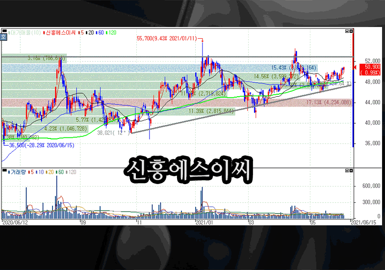This screenshot has height=270, width=385.
Task: Click the 40,000 price axis label
Action: [372, 123]
